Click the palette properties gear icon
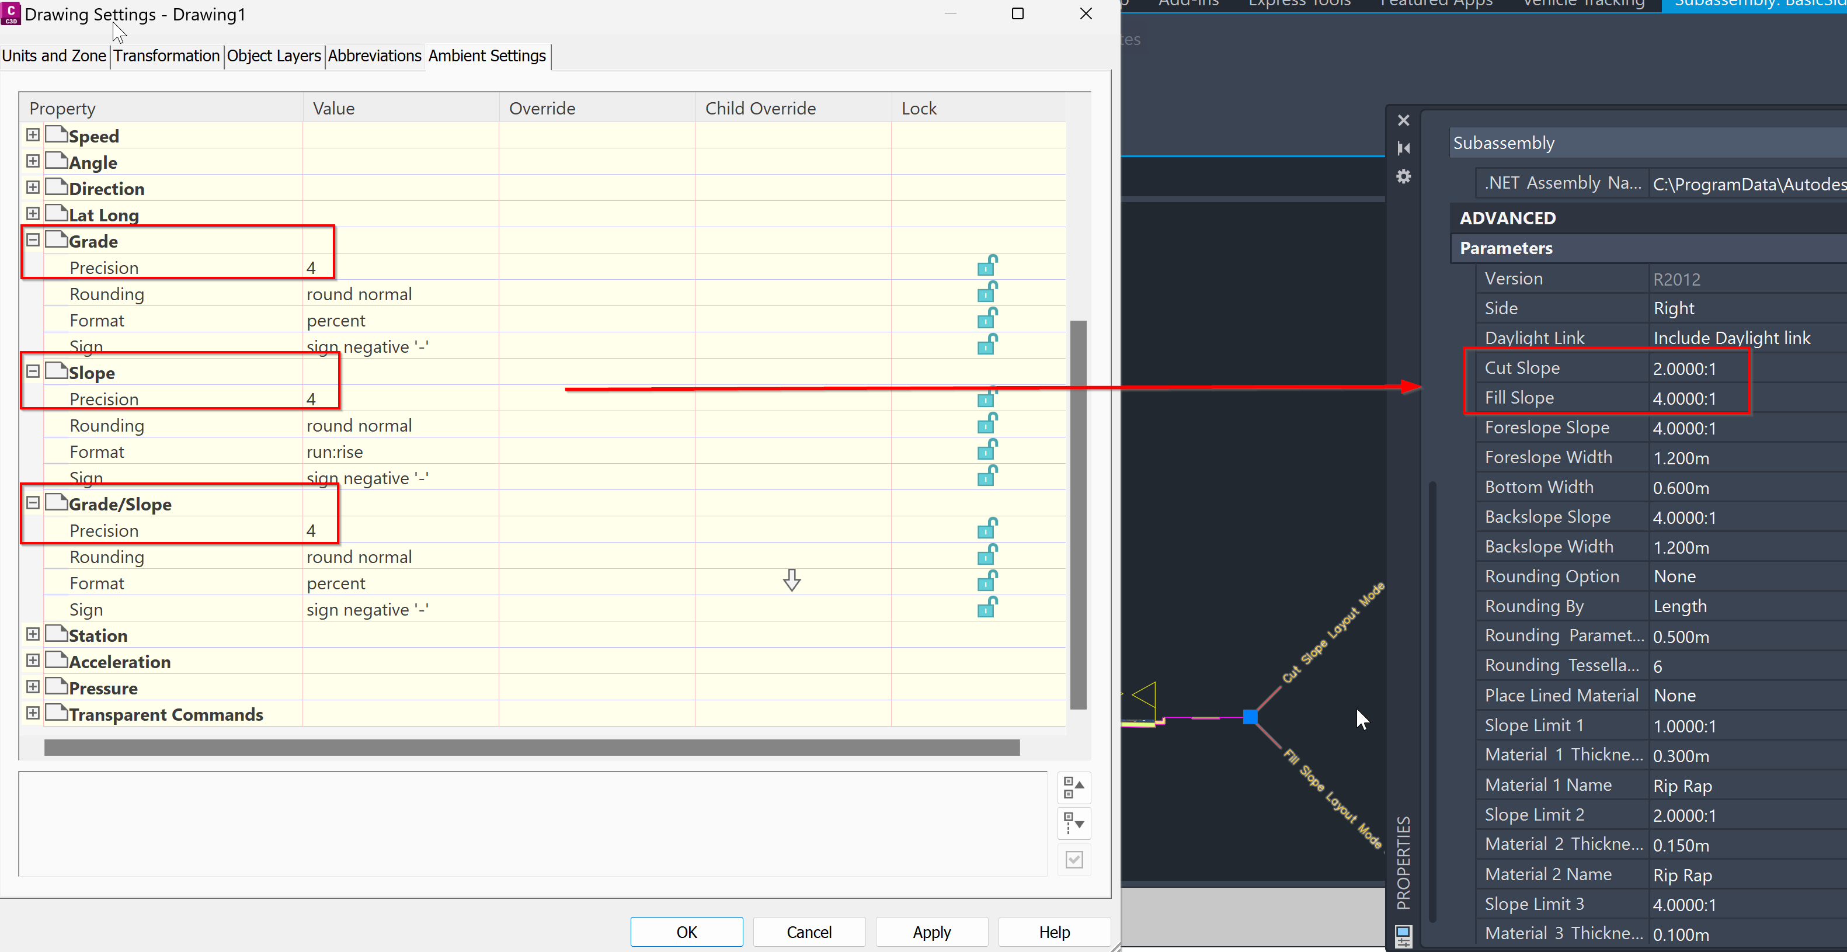 coord(1403,176)
